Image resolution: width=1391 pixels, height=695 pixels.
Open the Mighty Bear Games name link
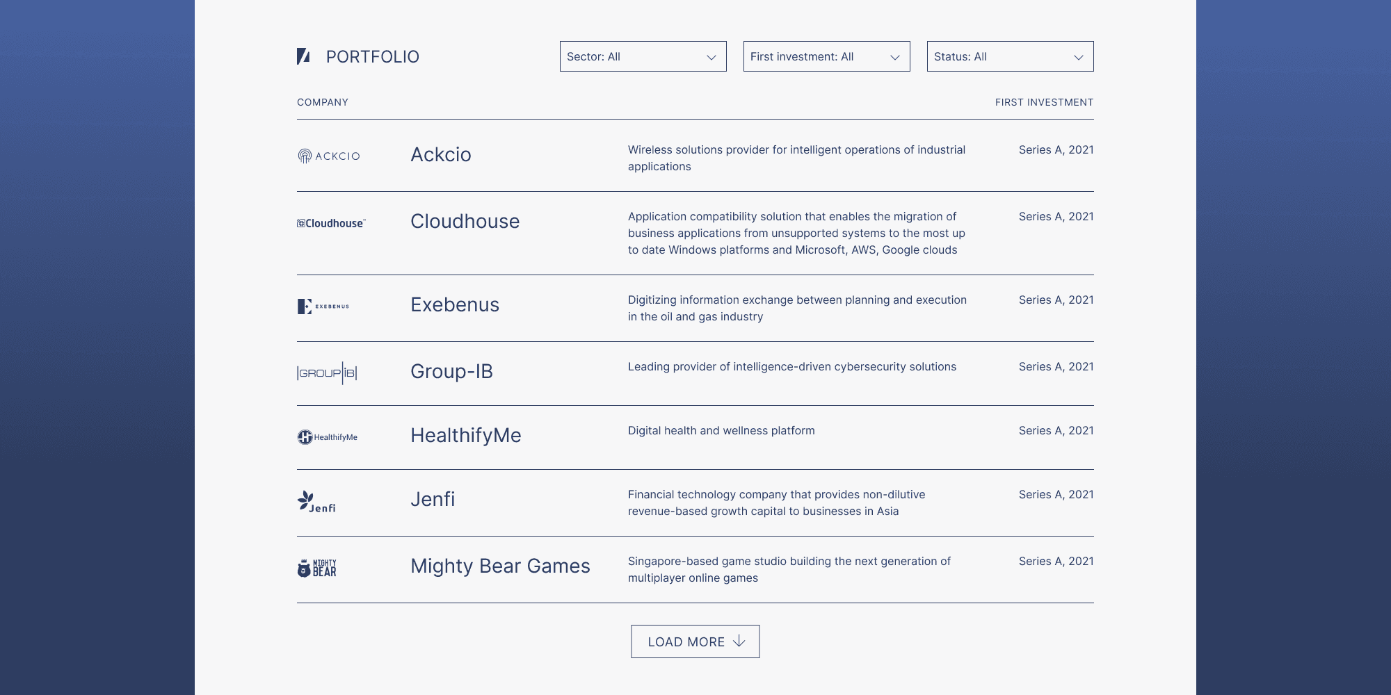tap(500, 566)
